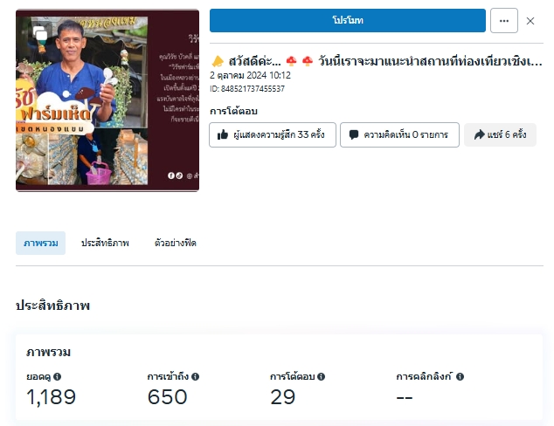Click the megaphone emoji in post caption

(x=218, y=62)
